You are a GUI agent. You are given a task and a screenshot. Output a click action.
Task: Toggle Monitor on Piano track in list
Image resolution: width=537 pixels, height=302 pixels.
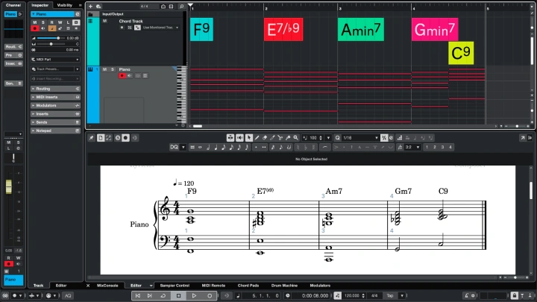pos(130,75)
